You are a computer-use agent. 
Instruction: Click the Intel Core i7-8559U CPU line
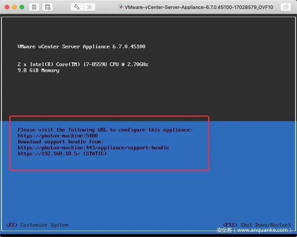tap(83, 65)
